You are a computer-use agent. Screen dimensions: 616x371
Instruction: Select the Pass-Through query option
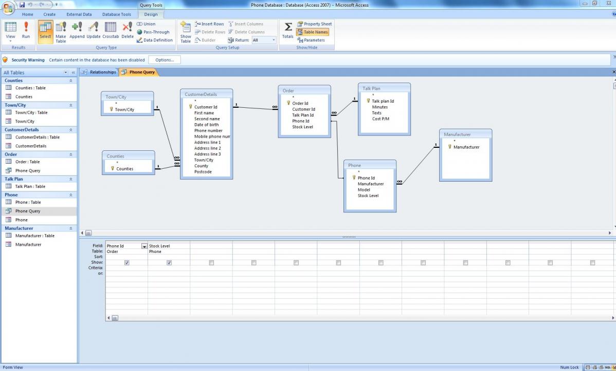(153, 32)
